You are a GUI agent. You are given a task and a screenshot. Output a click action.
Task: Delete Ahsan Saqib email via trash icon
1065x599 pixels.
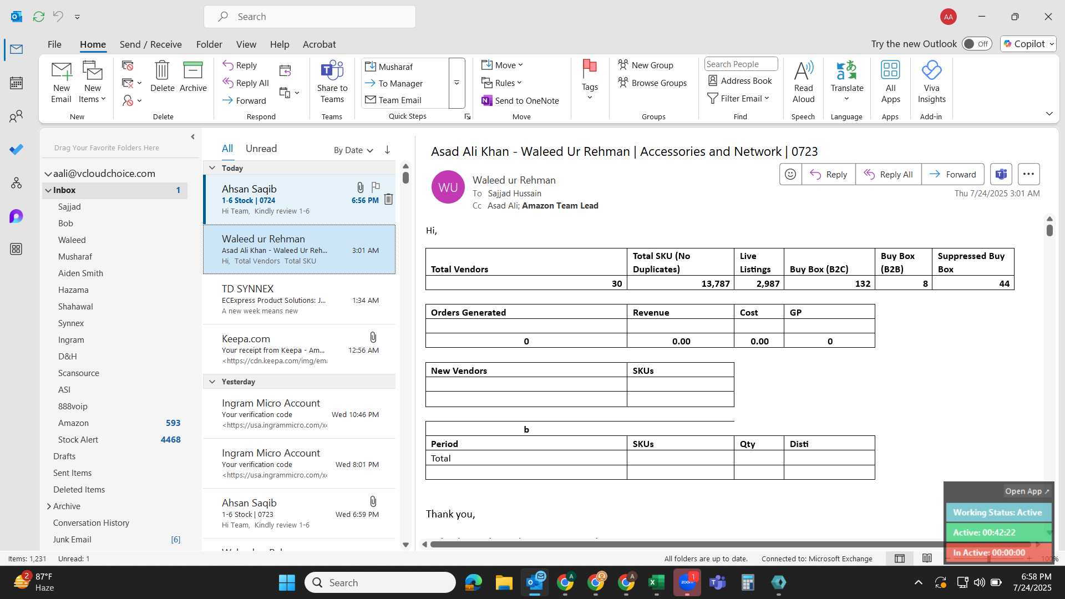tap(388, 199)
